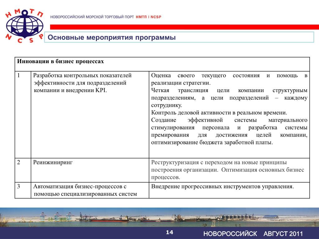The image size is (319, 239).
Task: Click footer text 'НОВОРОССИЙСК'
Action: (x=230, y=234)
